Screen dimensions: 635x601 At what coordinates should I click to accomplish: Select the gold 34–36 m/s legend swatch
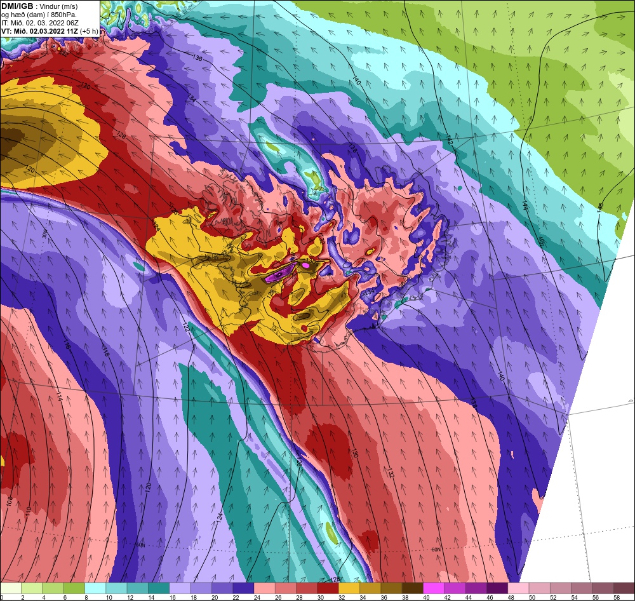pos(370,588)
